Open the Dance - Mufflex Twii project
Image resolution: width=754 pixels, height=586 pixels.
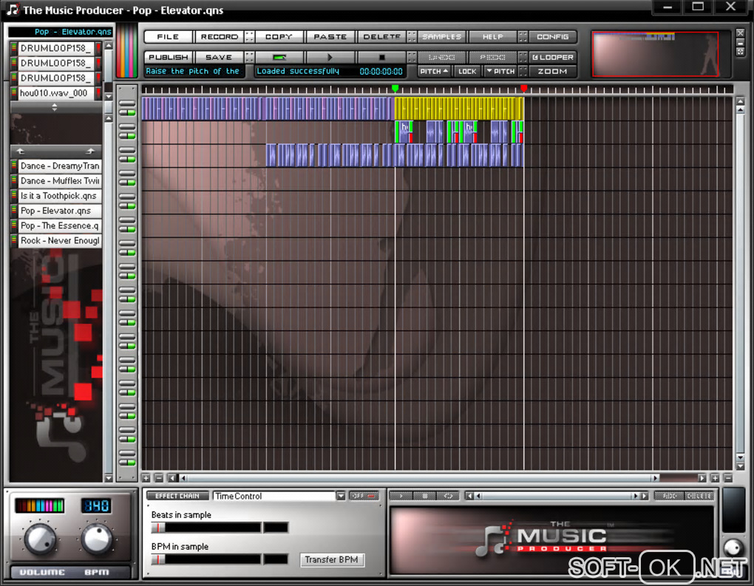click(60, 181)
